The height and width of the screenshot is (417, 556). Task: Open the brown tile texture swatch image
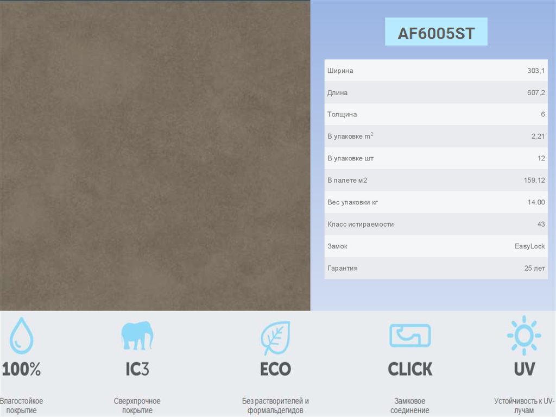[x=155, y=155]
